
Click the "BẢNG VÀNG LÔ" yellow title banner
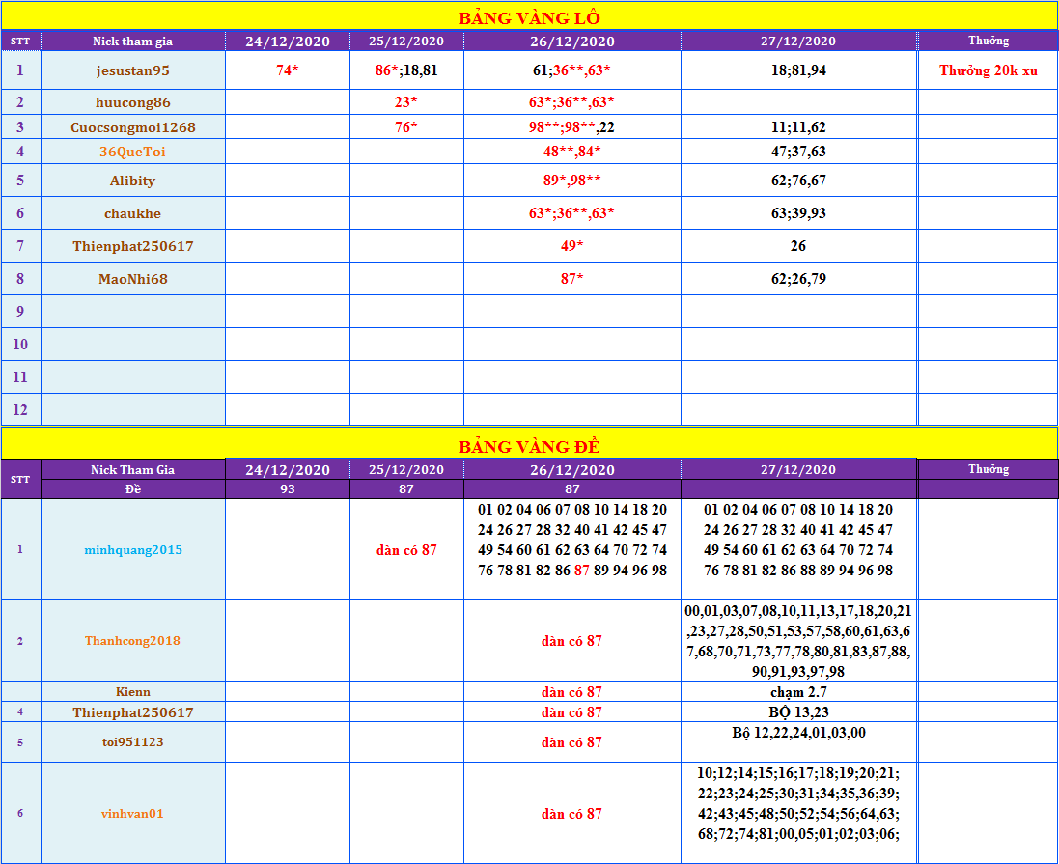529,17
